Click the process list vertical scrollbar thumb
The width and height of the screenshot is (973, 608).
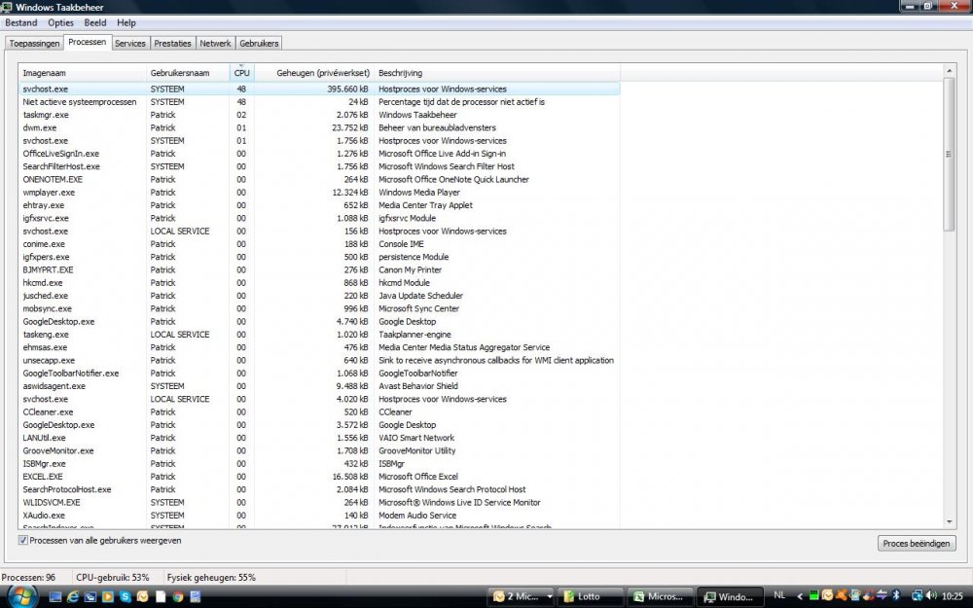point(949,154)
